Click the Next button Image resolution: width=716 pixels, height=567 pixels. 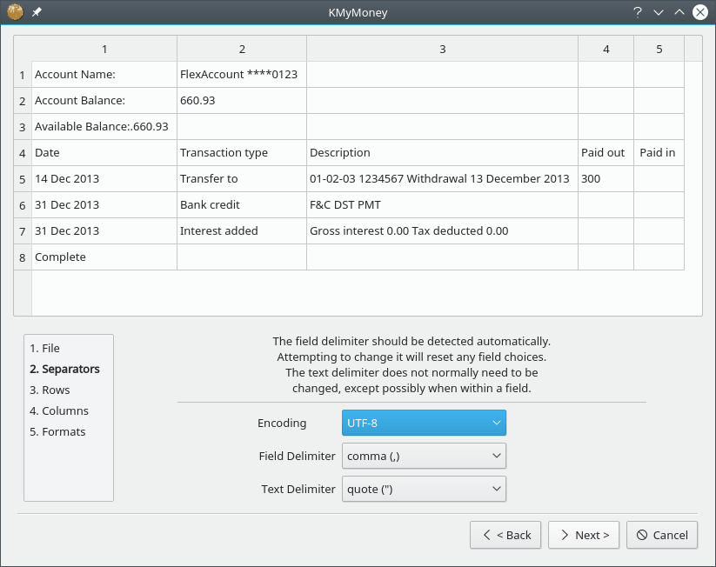583,535
